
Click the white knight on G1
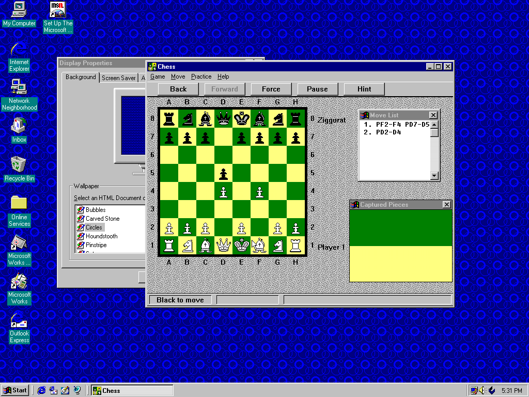pos(277,246)
